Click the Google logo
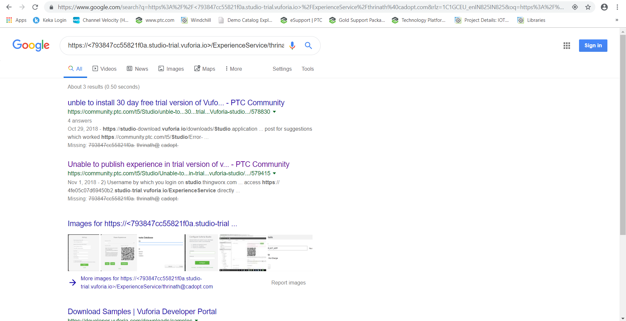The height and width of the screenshot is (321, 626). click(x=31, y=46)
